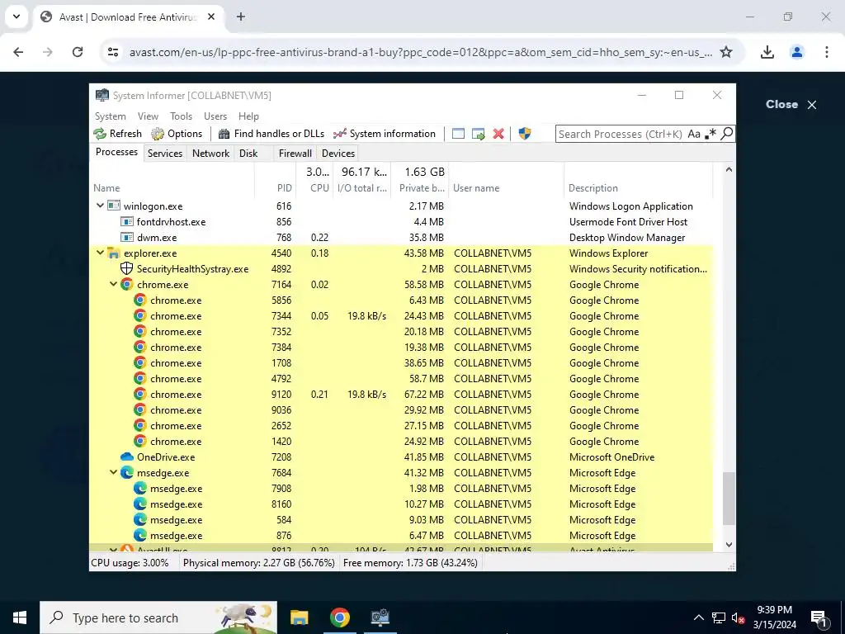This screenshot has width=845, height=634.
Task: Switch to the Services tab
Action: [x=165, y=153]
